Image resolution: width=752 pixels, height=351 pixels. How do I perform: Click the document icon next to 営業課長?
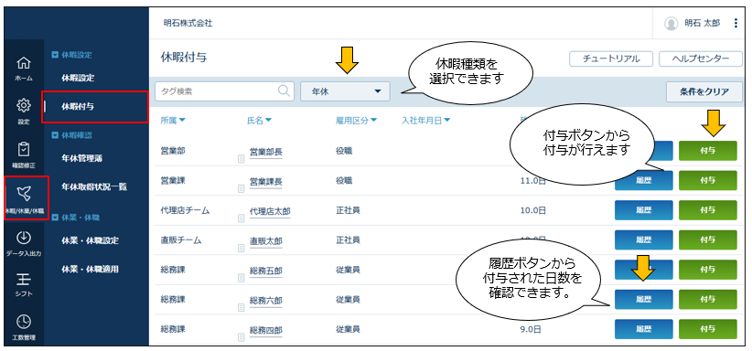click(242, 189)
